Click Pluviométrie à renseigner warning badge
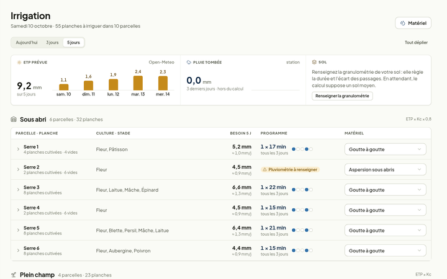Image resolution: width=447 pixels, height=279 pixels. tap(290, 169)
